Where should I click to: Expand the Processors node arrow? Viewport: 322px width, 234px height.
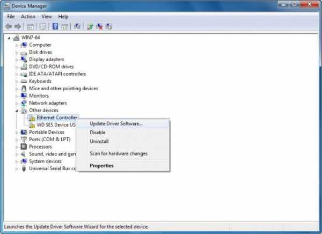coord(17,147)
